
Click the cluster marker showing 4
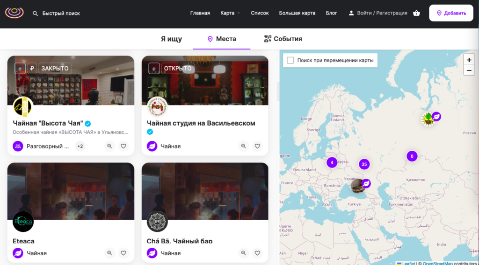(x=332, y=162)
